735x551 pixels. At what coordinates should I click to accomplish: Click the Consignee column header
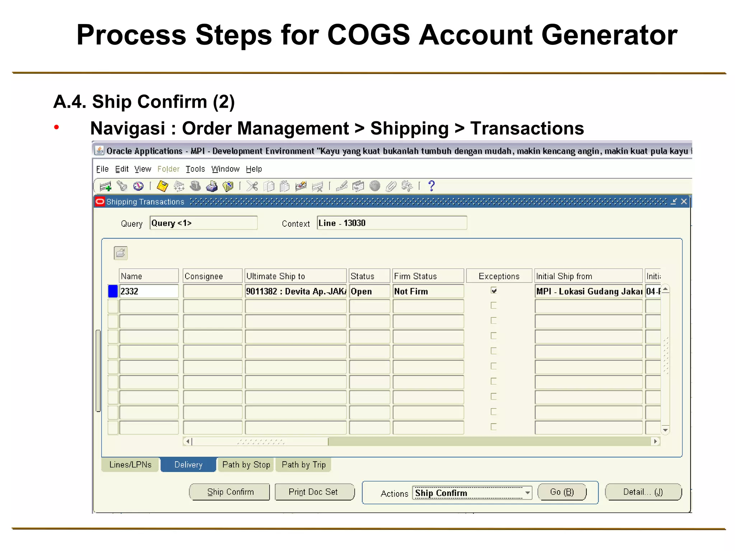213,276
